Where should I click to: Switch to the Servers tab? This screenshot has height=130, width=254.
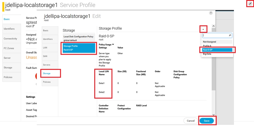click(50, 65)
